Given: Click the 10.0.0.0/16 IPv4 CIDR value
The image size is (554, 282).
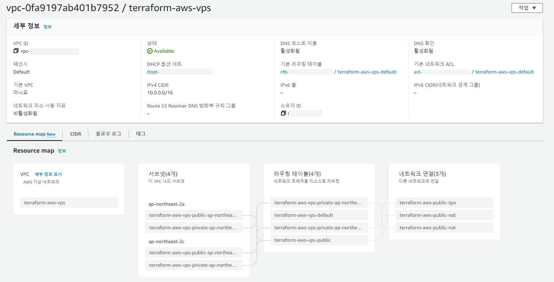Looking at the screenshot, I should click(x=160, y=93).
